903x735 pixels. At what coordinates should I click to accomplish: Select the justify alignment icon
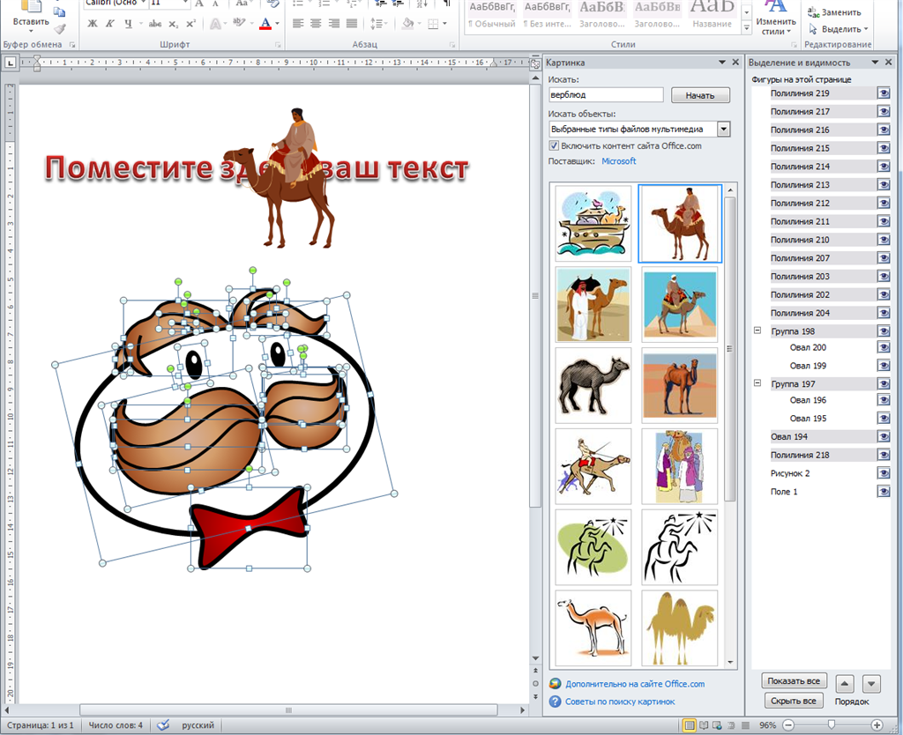[351, 24]
